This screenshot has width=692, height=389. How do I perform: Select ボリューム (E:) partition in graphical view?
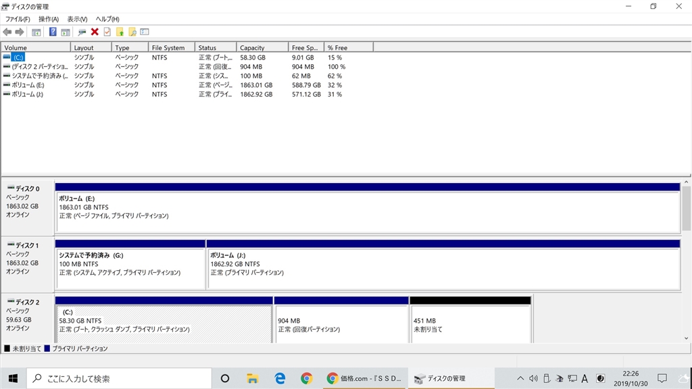click(x=368, y=207)
